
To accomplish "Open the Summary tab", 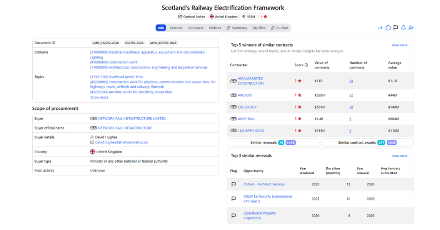I will (x=237, y=28).
